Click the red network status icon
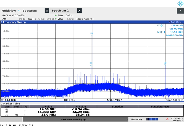The width and height of the screenshot is (184, 129). (167, 119)
